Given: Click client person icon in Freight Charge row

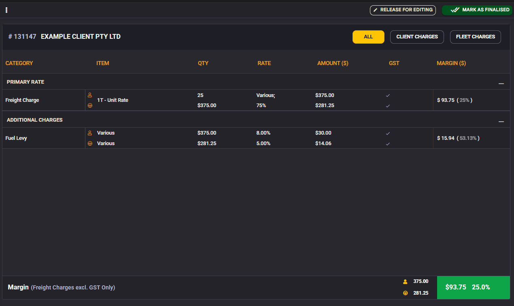Looking at the screenshot, I should 90,95.
